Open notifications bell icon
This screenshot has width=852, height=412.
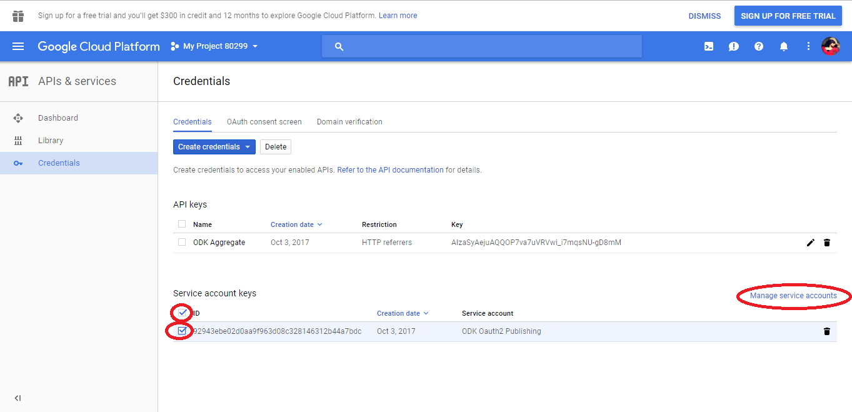coord(784,46)
